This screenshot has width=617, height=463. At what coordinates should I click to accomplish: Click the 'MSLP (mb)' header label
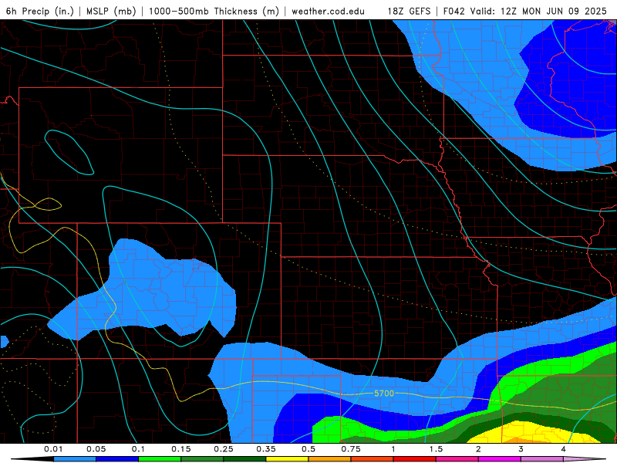coord(111,11)
